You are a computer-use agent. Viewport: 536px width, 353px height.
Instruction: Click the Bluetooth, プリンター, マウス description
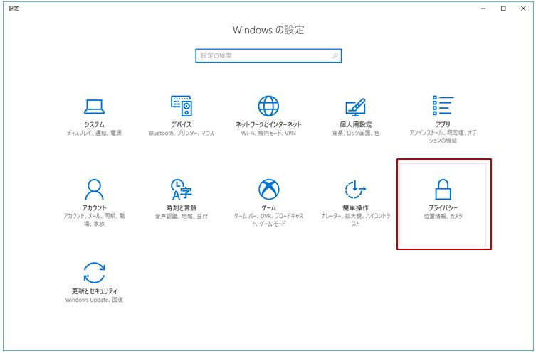[182, 133]
